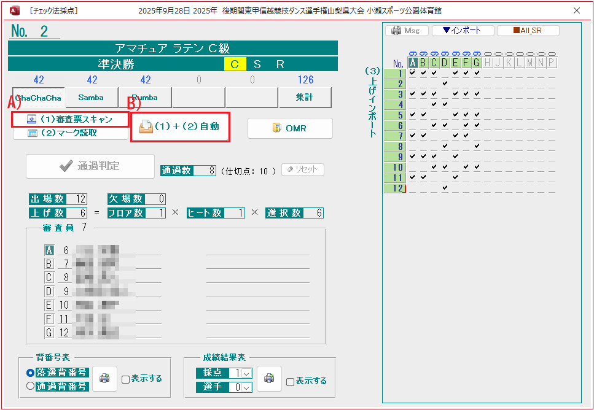Click the 集計 totals button

click(305, 98)
